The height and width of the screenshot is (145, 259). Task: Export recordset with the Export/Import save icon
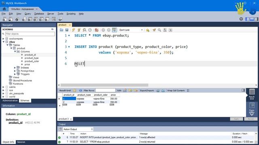click(158, 91)
